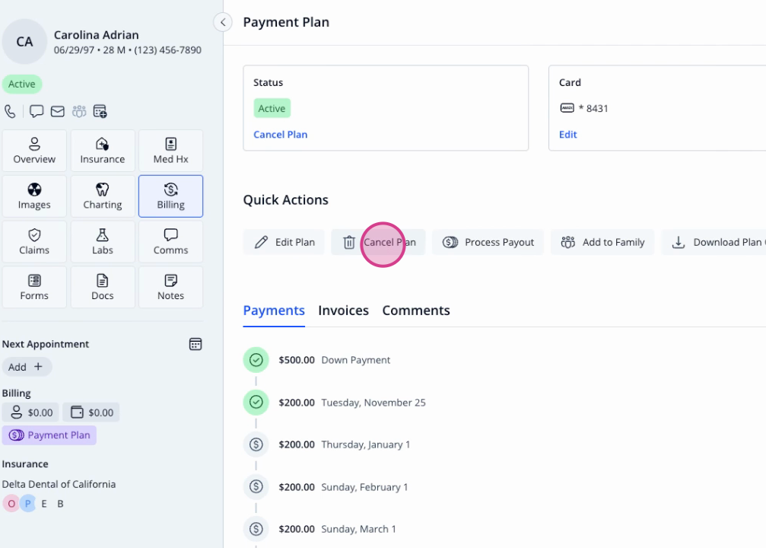Open the Claims tile
Image resolution: width=766 pixels, height=548 pixels.
coord(34,241)
